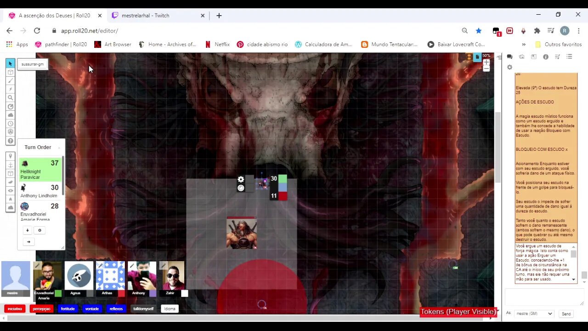Open the dice rolling tool

click(10, 132)
